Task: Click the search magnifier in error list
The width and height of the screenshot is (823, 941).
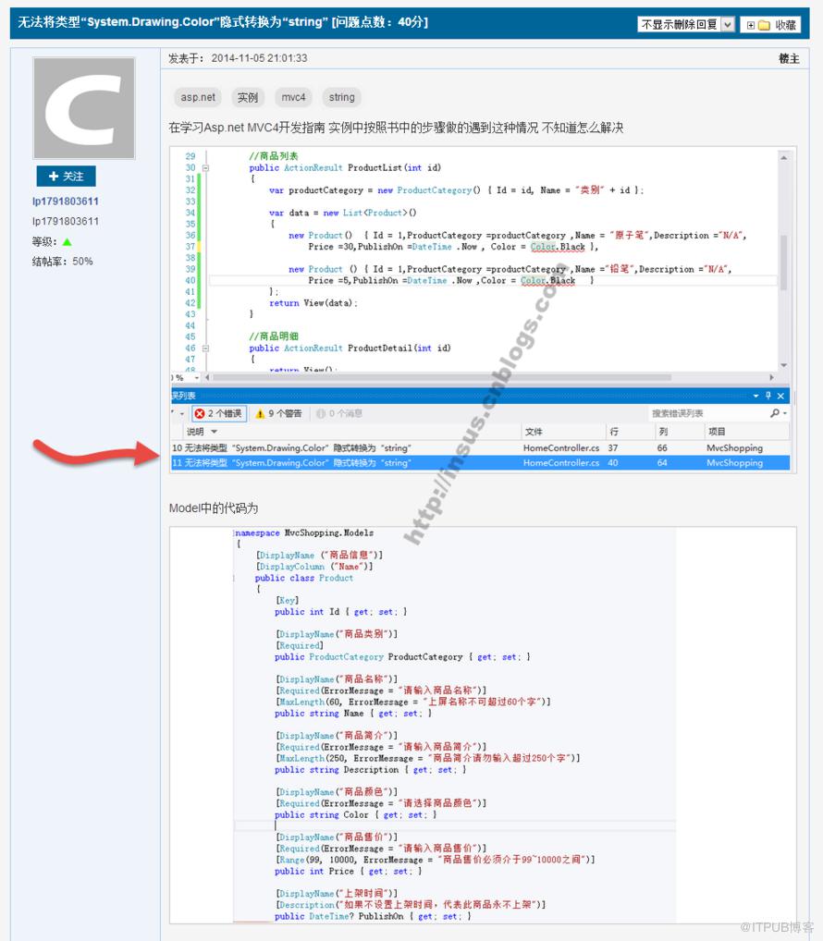Action: point(775,413)
